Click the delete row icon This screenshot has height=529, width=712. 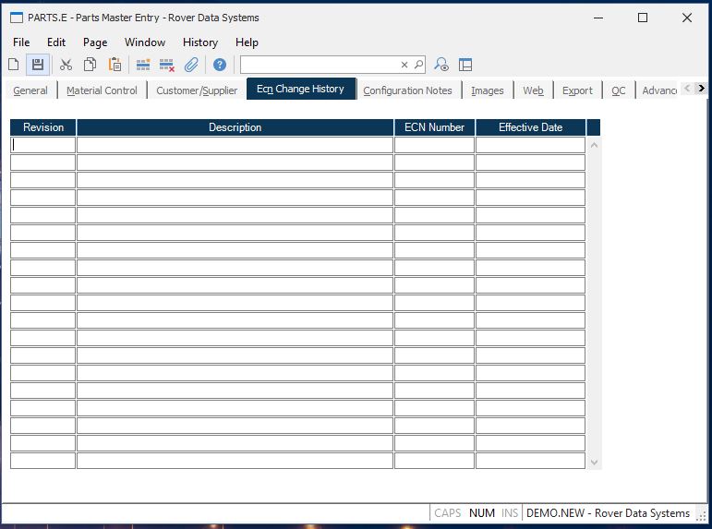(167, 65)
